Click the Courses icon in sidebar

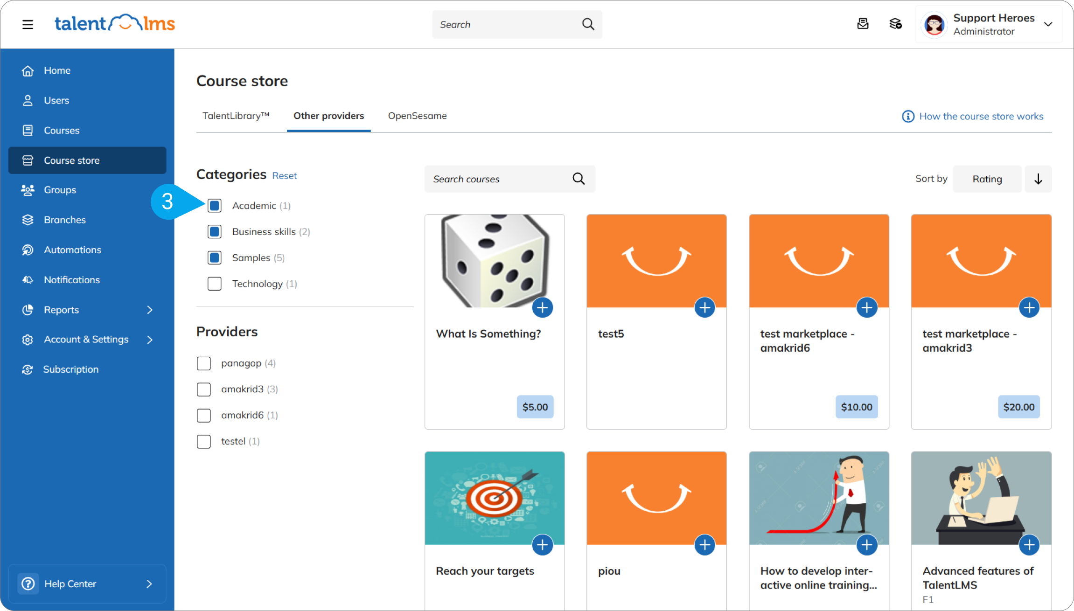28,130
